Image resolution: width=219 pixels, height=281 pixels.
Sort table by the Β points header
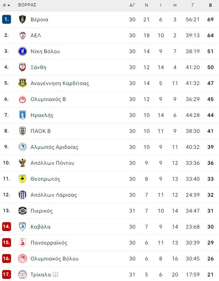211,5
